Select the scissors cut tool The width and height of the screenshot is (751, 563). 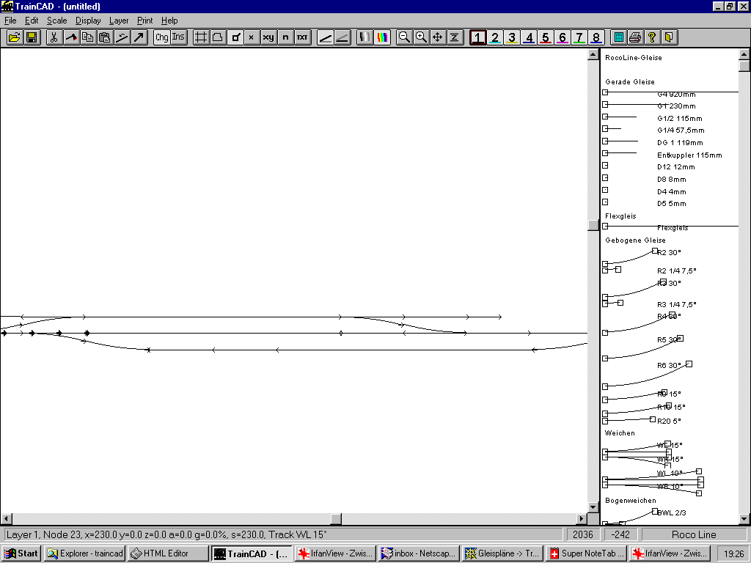point(54,37)
